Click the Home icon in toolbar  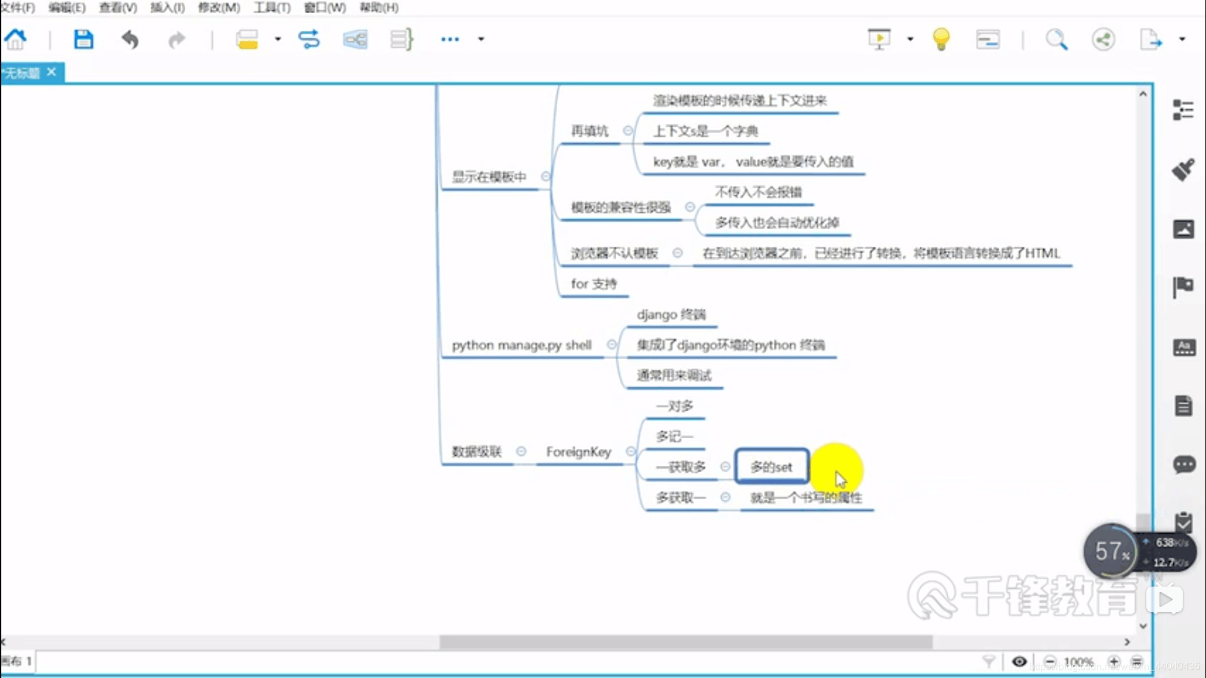pyautogui.click(x=16, y=40)
